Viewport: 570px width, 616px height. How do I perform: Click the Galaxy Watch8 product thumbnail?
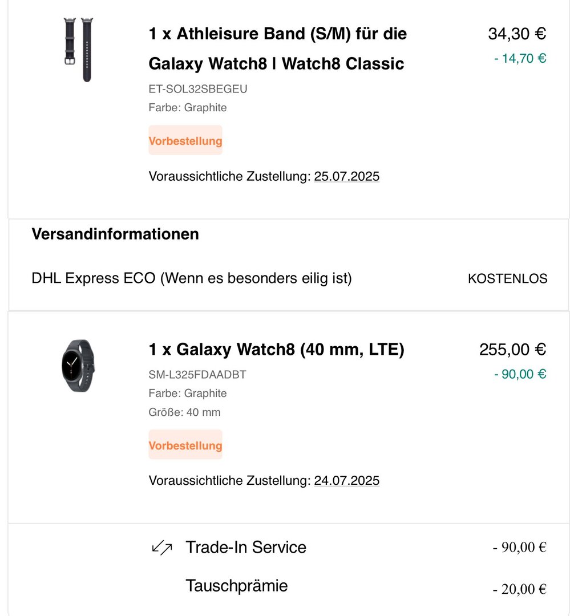[78, 366]
